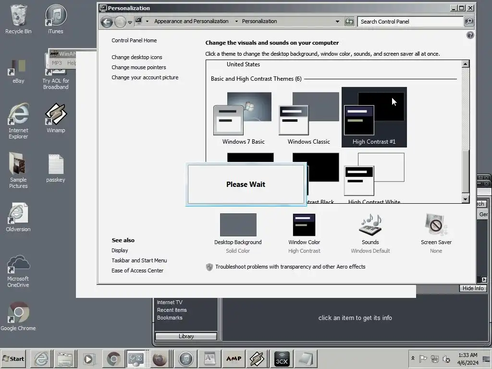The width and height of the screenshot is (492, 369).
Task: Open the Action Center flag icon
Action: tap(423, 358)
